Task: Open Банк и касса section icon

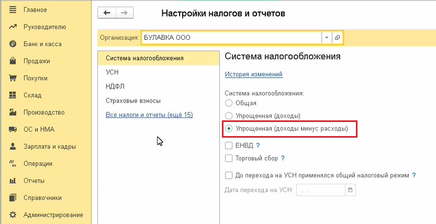Action: tap(13, 44)
